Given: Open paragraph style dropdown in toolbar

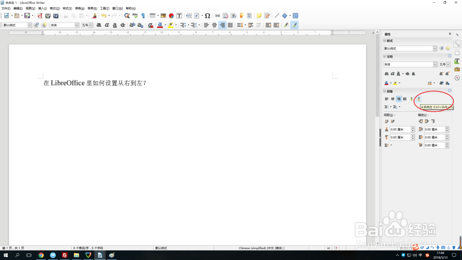Looking at the screenshot, I should coord(30,25).
